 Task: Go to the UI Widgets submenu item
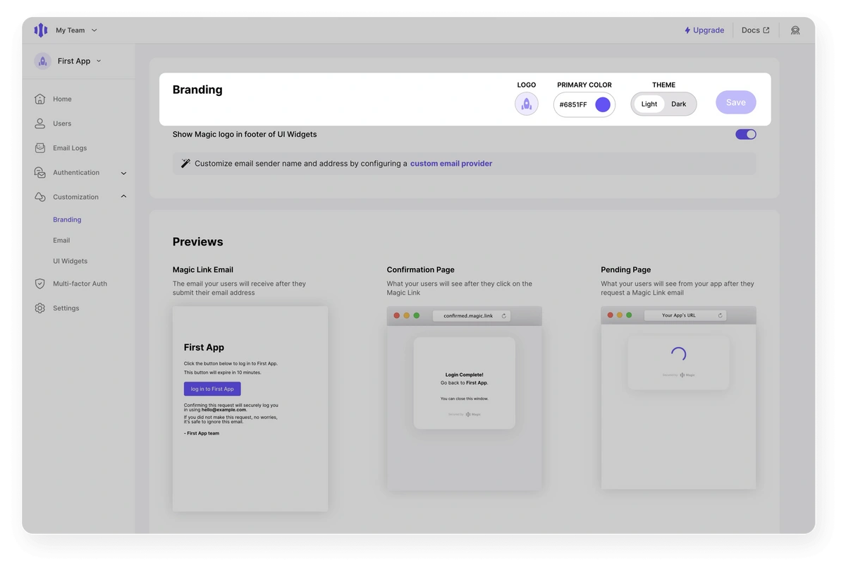tap(70, 261)
